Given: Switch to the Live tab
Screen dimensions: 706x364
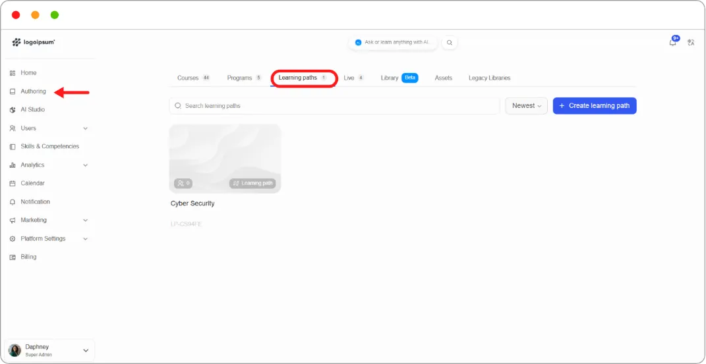Looking at the screenshot, I should [353, 78].
